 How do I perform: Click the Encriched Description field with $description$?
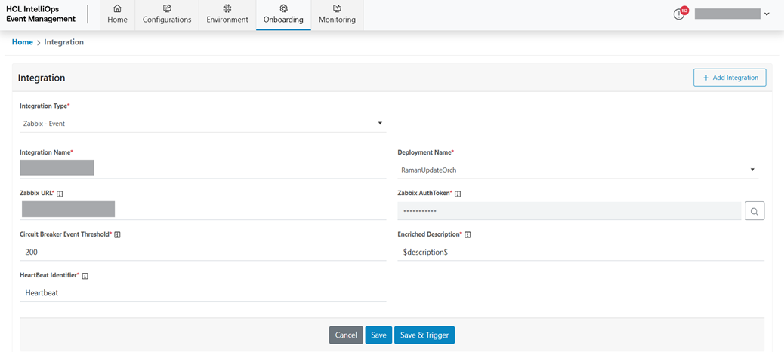click(581, 253)
